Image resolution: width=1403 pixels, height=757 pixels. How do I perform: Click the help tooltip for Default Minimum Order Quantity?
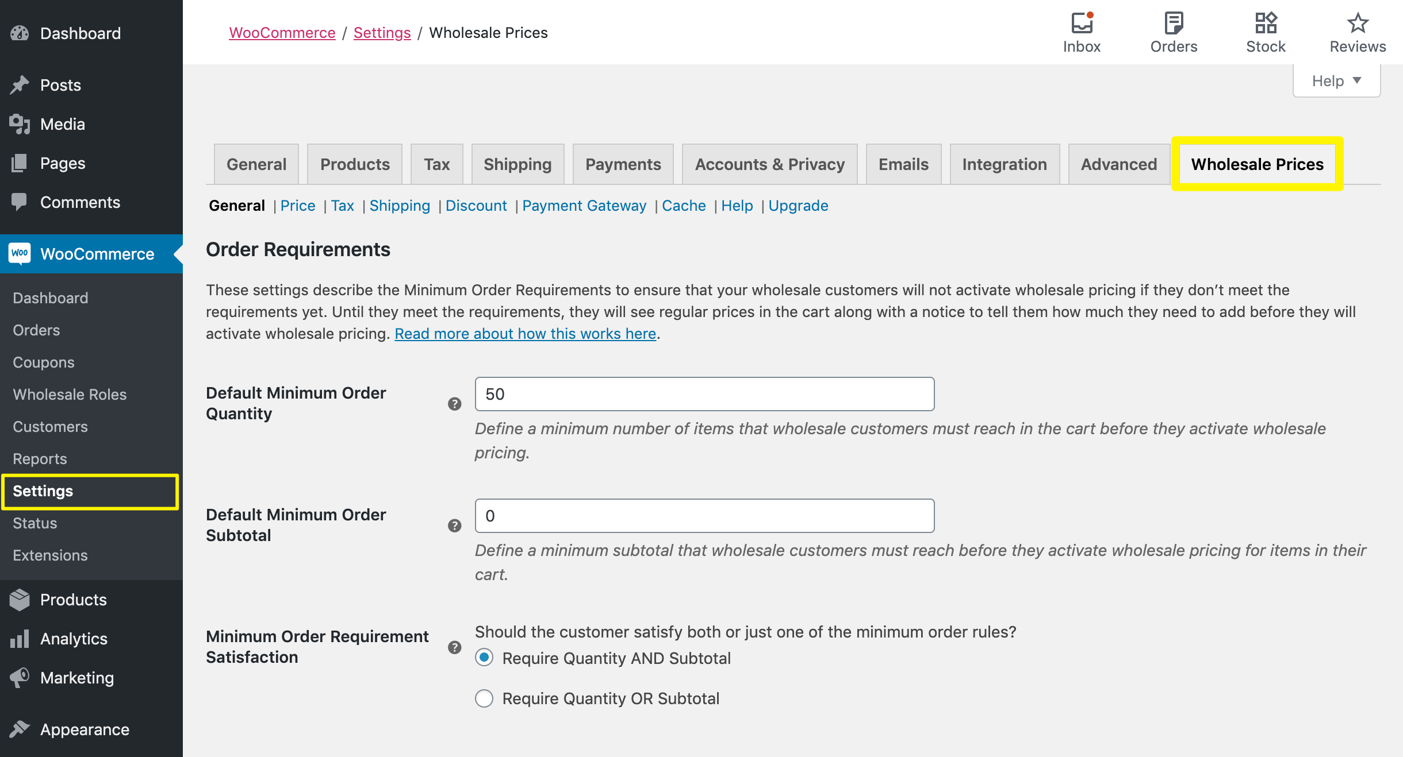pos(454,404)
